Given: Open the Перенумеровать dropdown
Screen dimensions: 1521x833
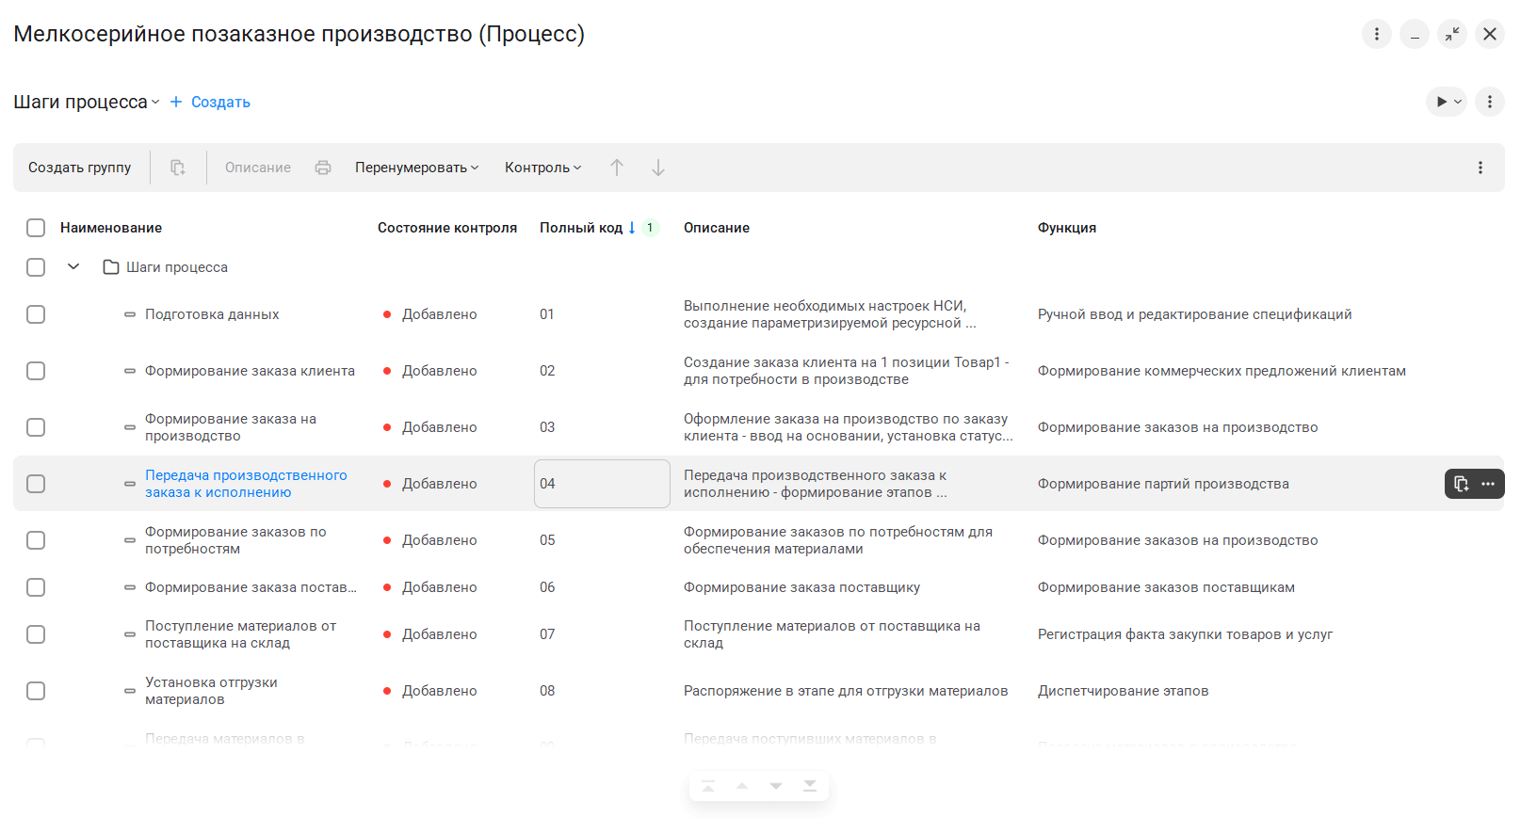Looking at the screenshot, I should pyautogui.click(x=416, y=168).
